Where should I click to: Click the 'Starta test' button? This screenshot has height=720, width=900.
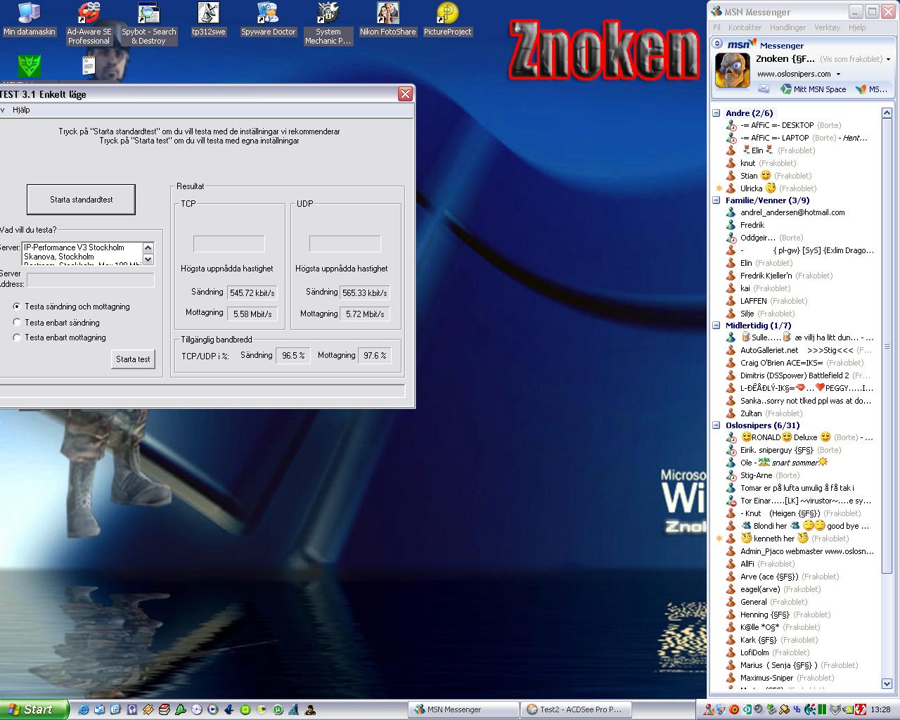pos(133,359)
